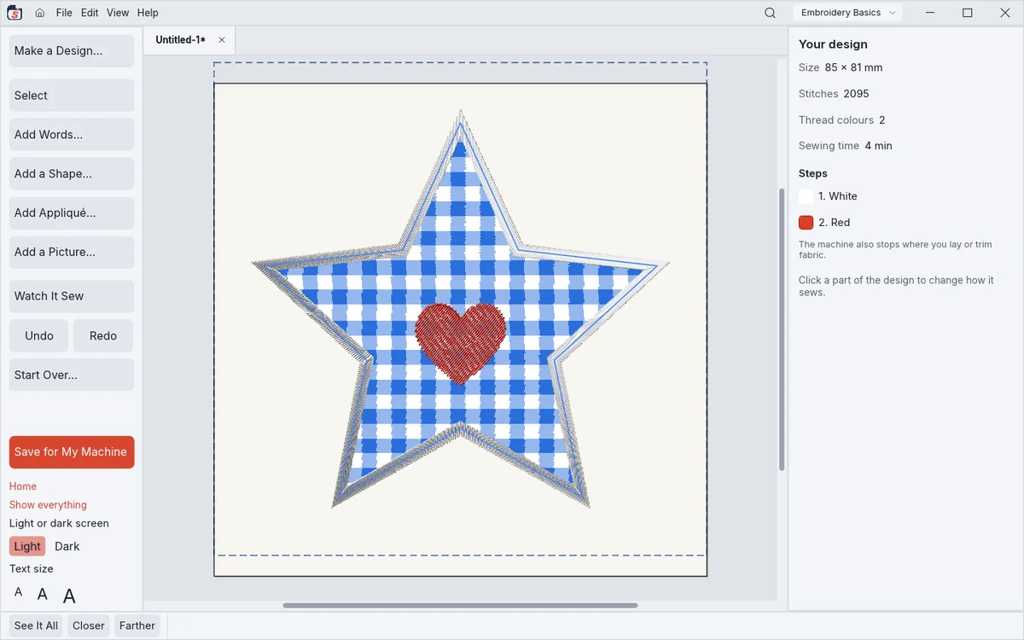The image size is (1024, 640).
Task: Click Add Appliqué button
Action: [x=72, y=213]
